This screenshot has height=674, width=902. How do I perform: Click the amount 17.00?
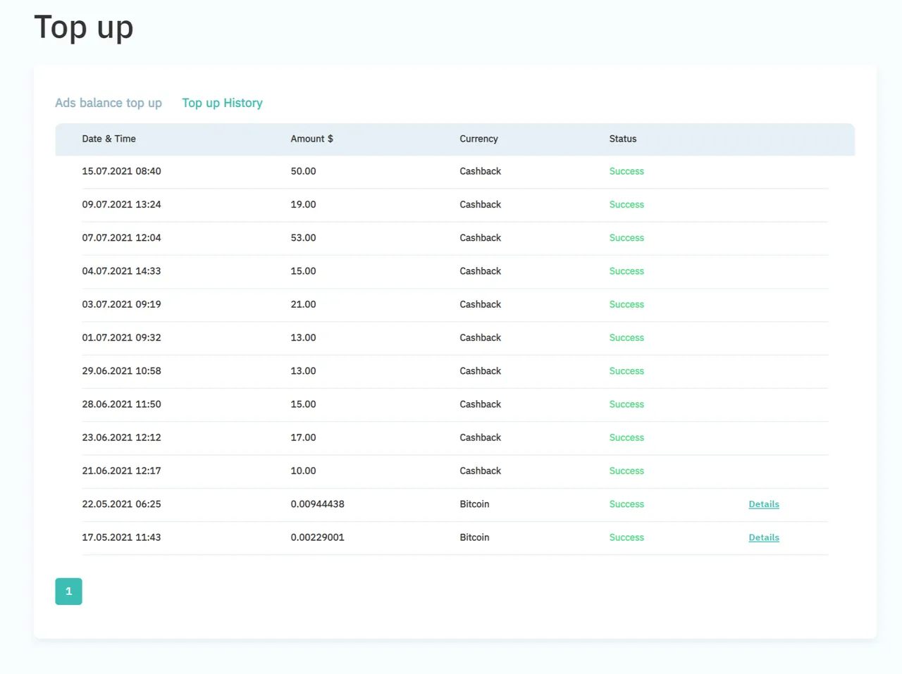[x=303, y=437]
